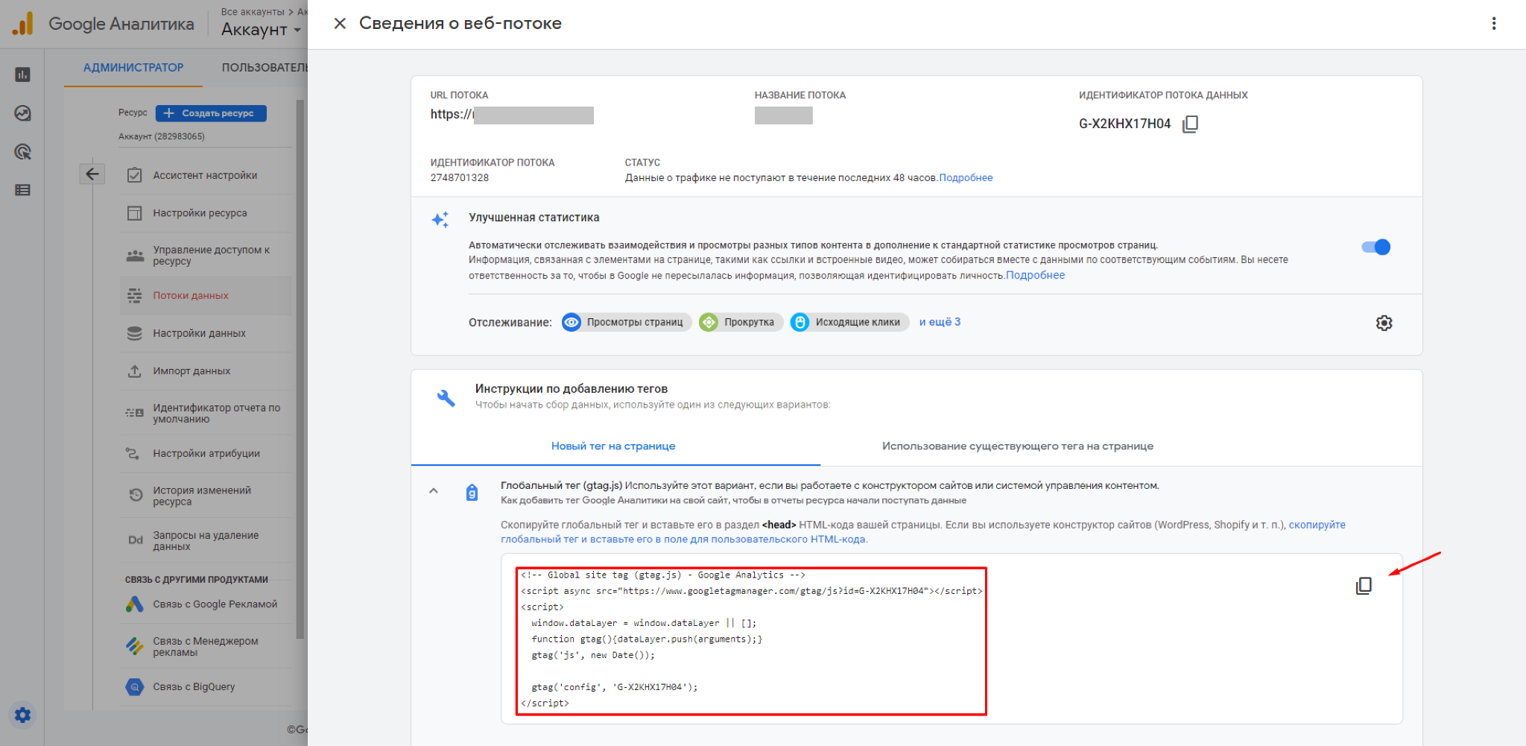Switch to existing on-page tag tab
This screenshot has width=1526, height=746.
tap(1017, 446)
